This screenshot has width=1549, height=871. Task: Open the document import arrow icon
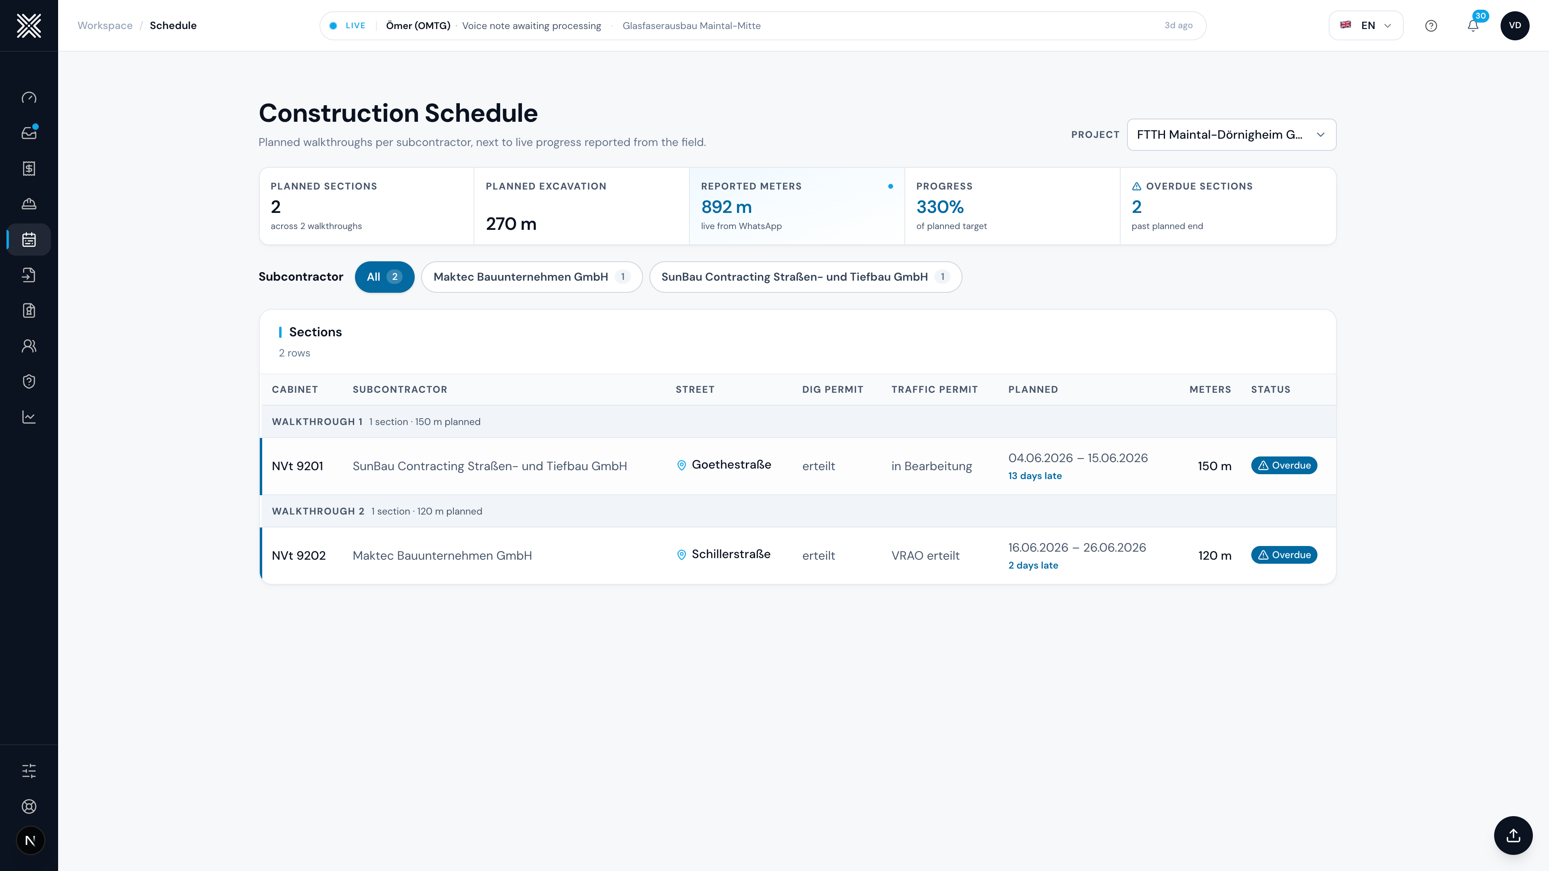click(29, 275)
